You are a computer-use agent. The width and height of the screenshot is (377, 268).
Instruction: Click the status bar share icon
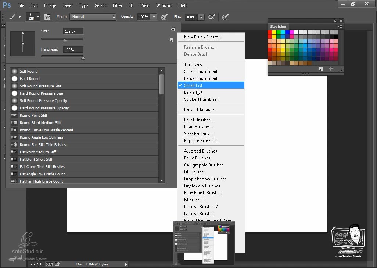(x=57, y=264)
